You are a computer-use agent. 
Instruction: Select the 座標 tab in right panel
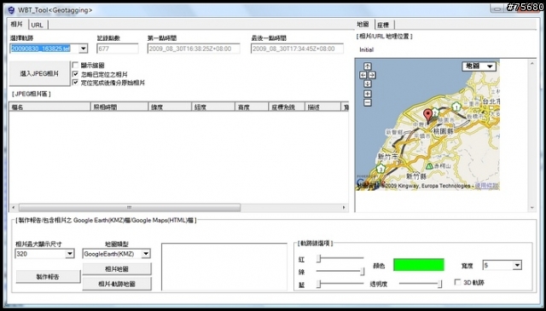[x=383, y=25]
